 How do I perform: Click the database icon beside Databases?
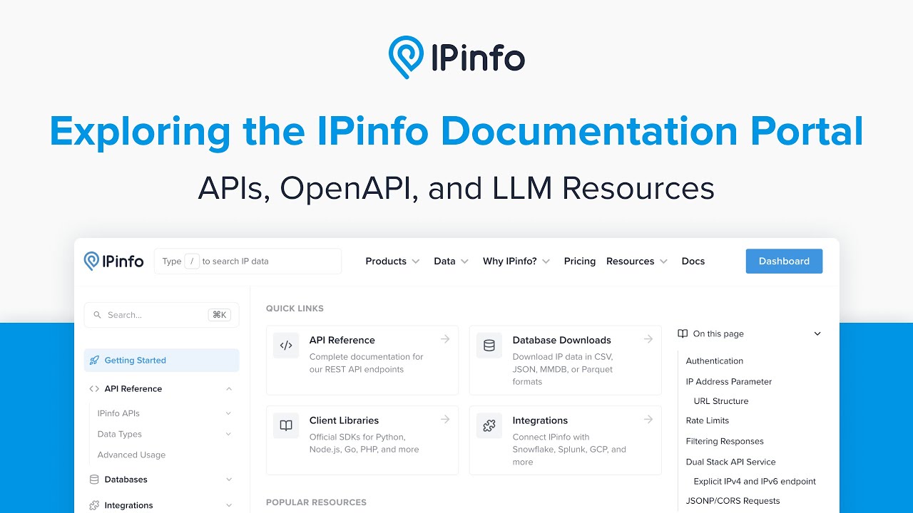(x=94, y=480)
